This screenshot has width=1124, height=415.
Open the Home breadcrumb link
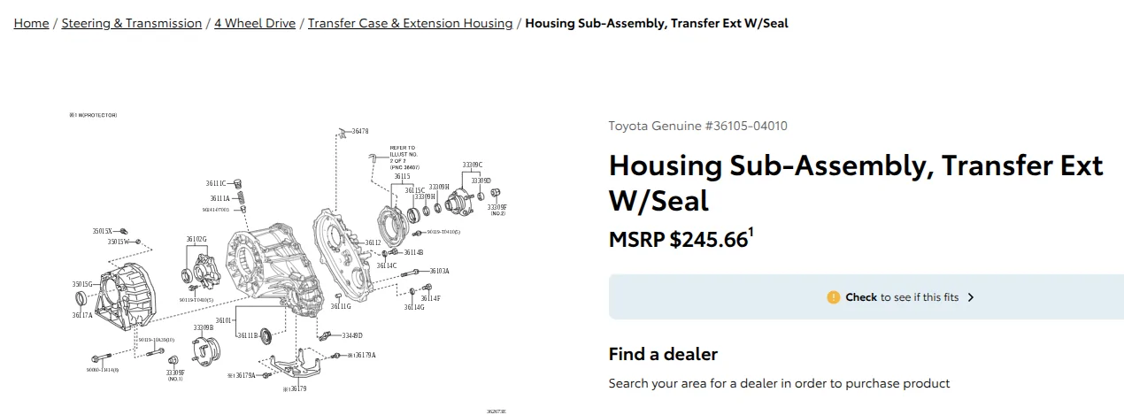point(31,23)
